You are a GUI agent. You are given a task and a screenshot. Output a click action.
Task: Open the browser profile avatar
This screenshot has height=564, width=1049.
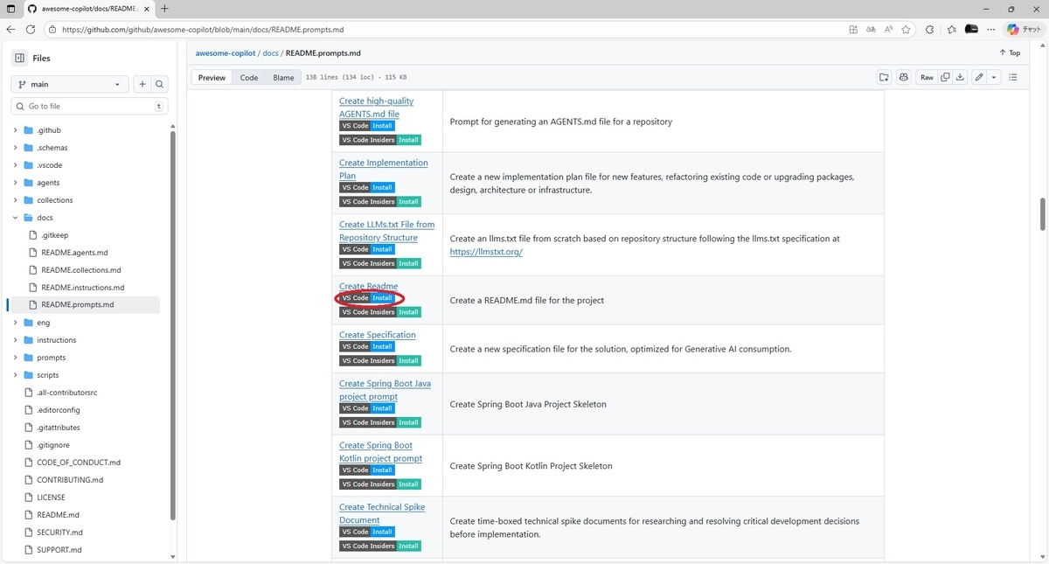pyautogui.click(x=971, y=29)
